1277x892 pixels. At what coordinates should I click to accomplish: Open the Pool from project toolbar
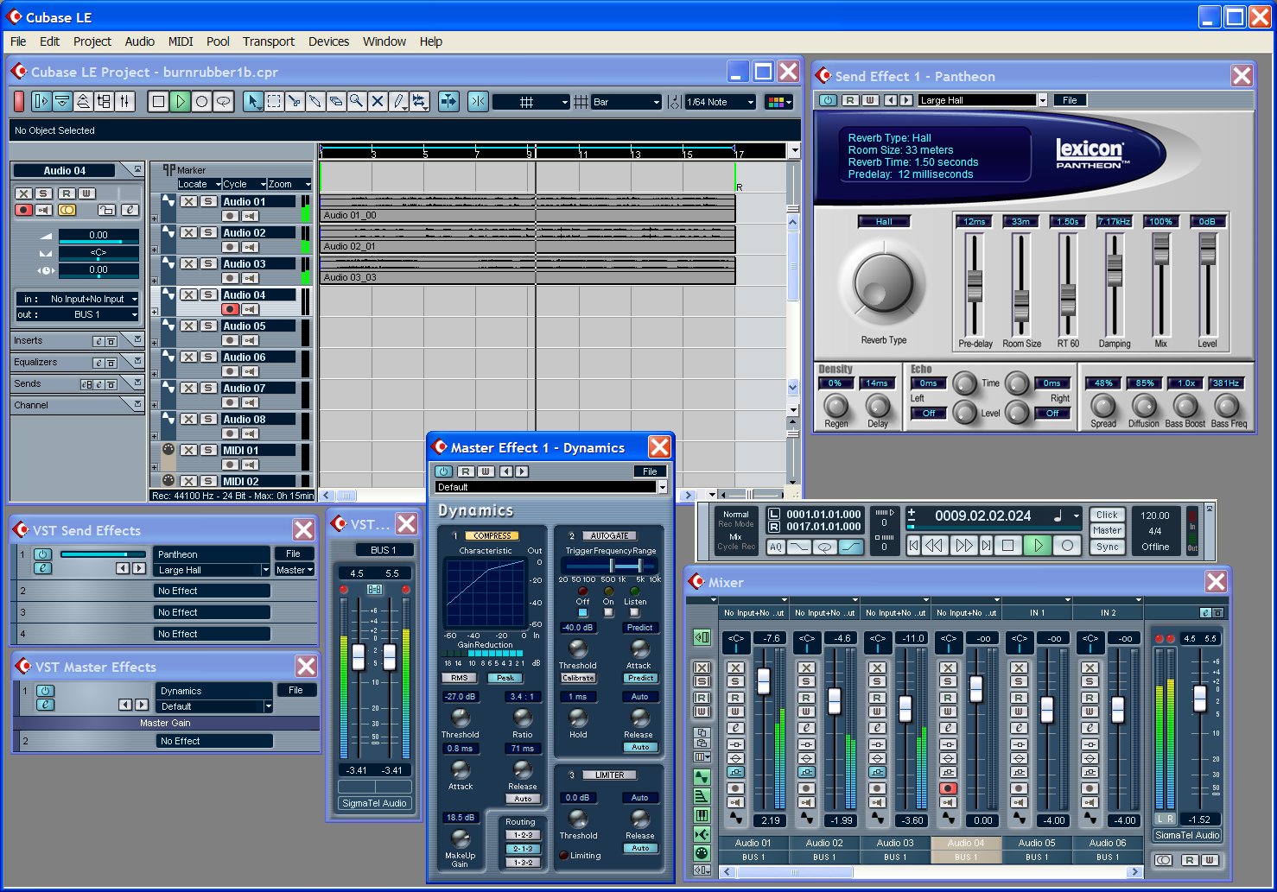tap(105, 101)
